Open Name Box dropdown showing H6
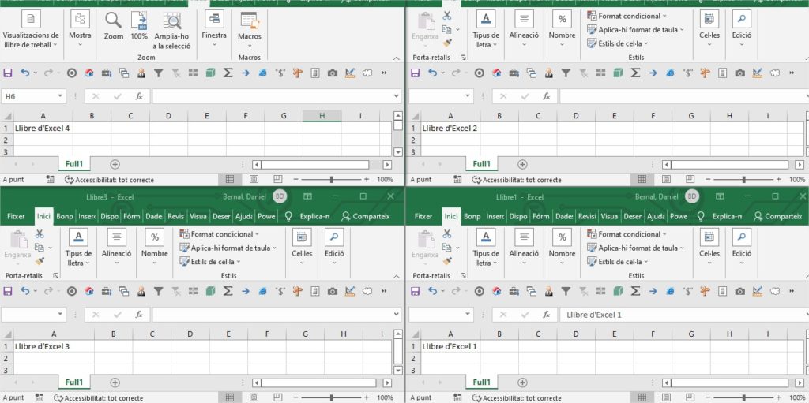 [60, 96]
